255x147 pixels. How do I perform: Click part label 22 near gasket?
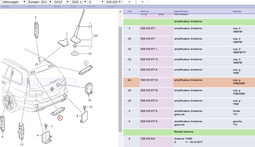tap(90, 53)
